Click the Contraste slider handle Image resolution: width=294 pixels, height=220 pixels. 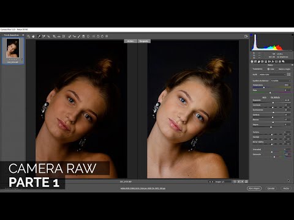click(x=273, y=108)
